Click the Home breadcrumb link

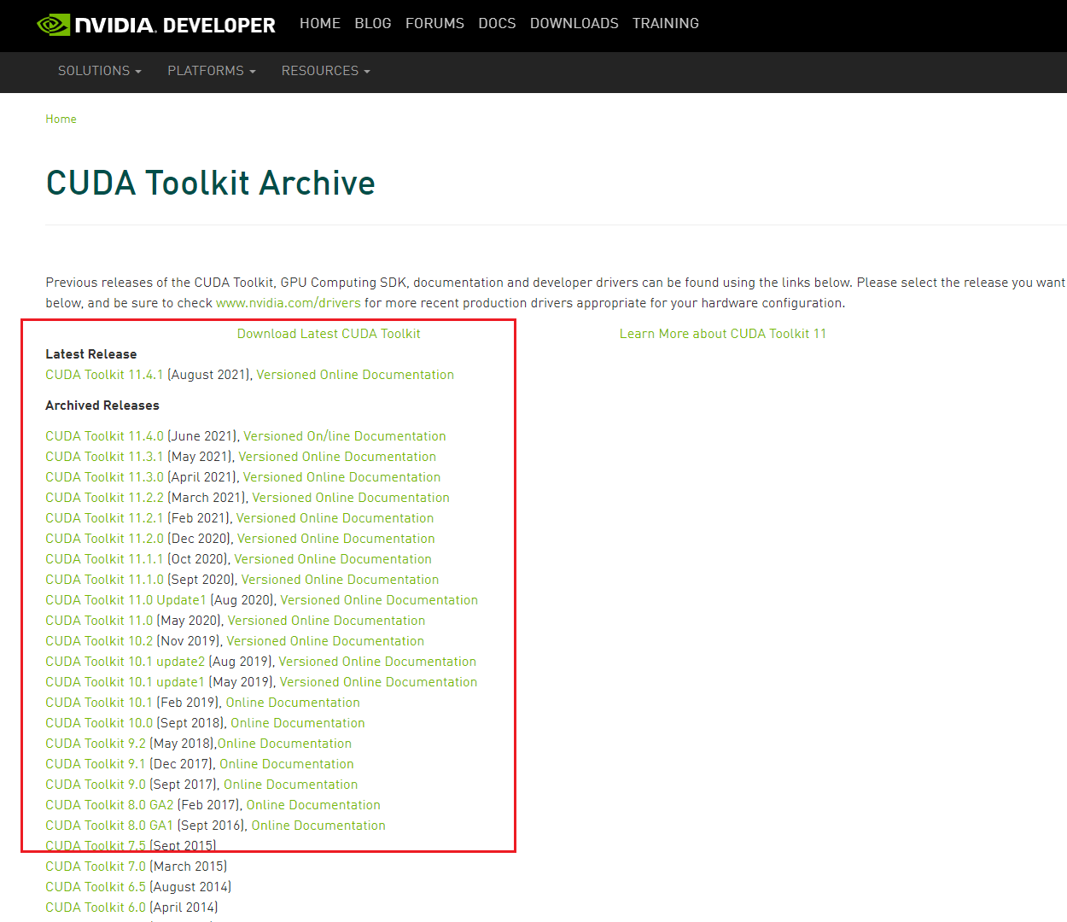[61, 119]
